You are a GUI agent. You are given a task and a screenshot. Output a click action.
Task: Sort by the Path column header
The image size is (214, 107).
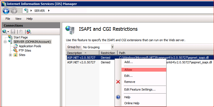[x=166, y=53]
